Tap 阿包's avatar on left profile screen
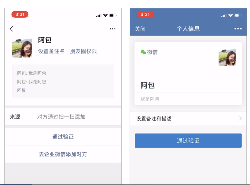The image size is (250, 185). pos(22,48)
